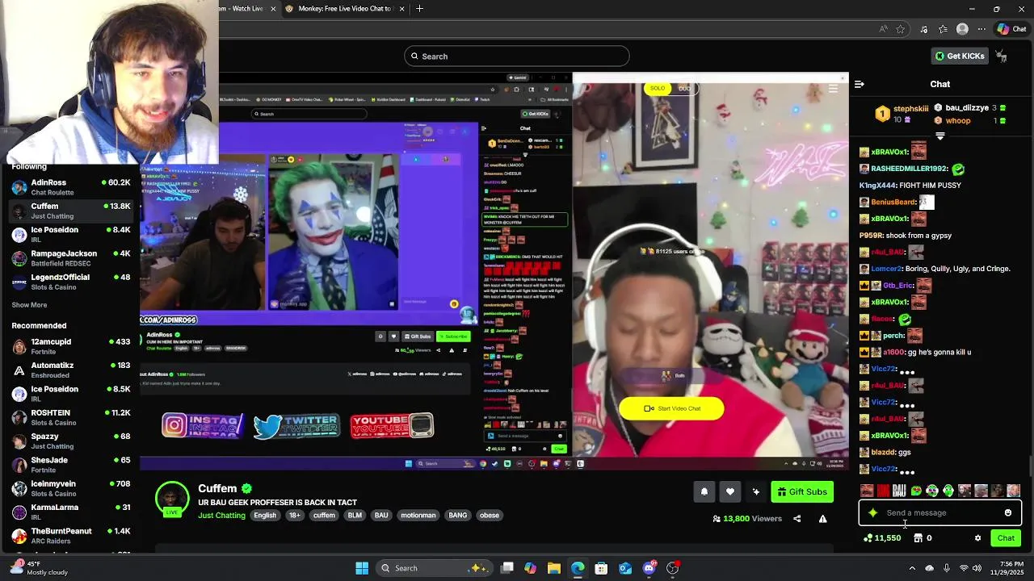The height and width of the screenshot is (581, 1034).
Task: Show hidden system tray icons chevron
Action: (x=913, y=568)
